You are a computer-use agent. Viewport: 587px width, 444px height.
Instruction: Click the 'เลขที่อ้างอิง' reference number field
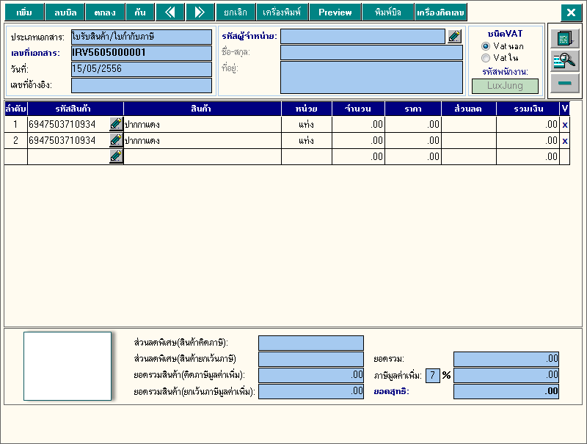(x=141, y=85)
